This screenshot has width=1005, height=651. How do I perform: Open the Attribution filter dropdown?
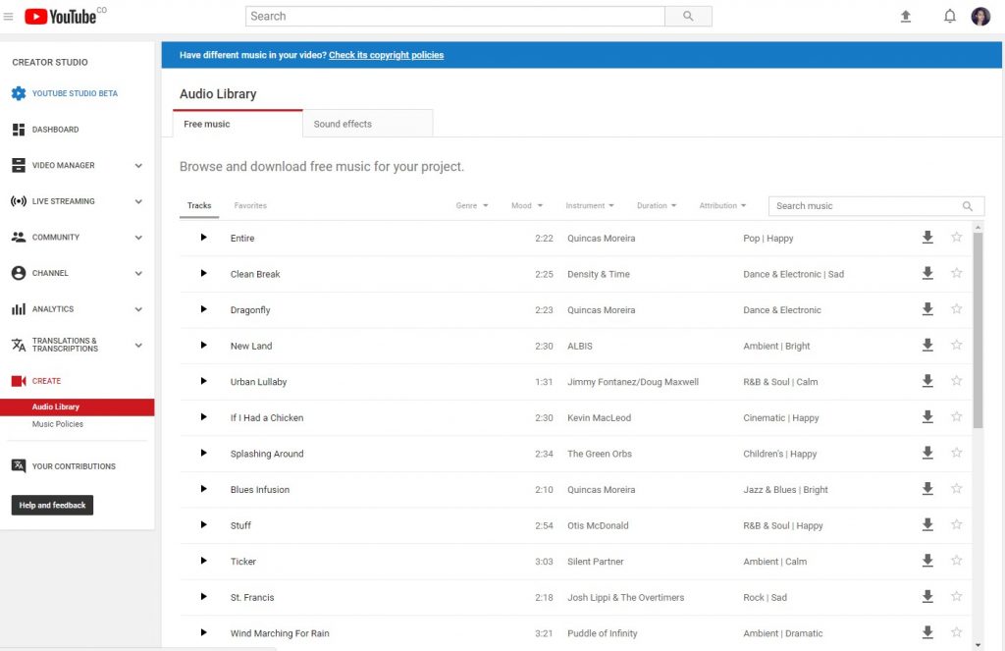(722, 206)
